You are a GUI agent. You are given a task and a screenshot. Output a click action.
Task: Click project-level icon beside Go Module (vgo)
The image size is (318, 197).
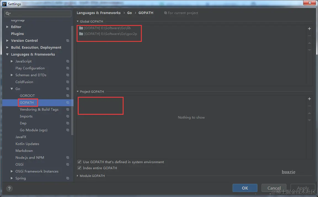[x=68, y=130]
